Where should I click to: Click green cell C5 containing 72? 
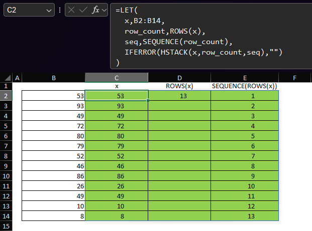[x=117, y=126]
